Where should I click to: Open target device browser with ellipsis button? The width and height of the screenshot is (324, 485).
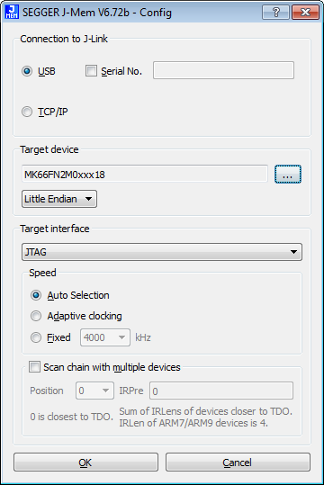pyautogui.click(x=288, y=175)
